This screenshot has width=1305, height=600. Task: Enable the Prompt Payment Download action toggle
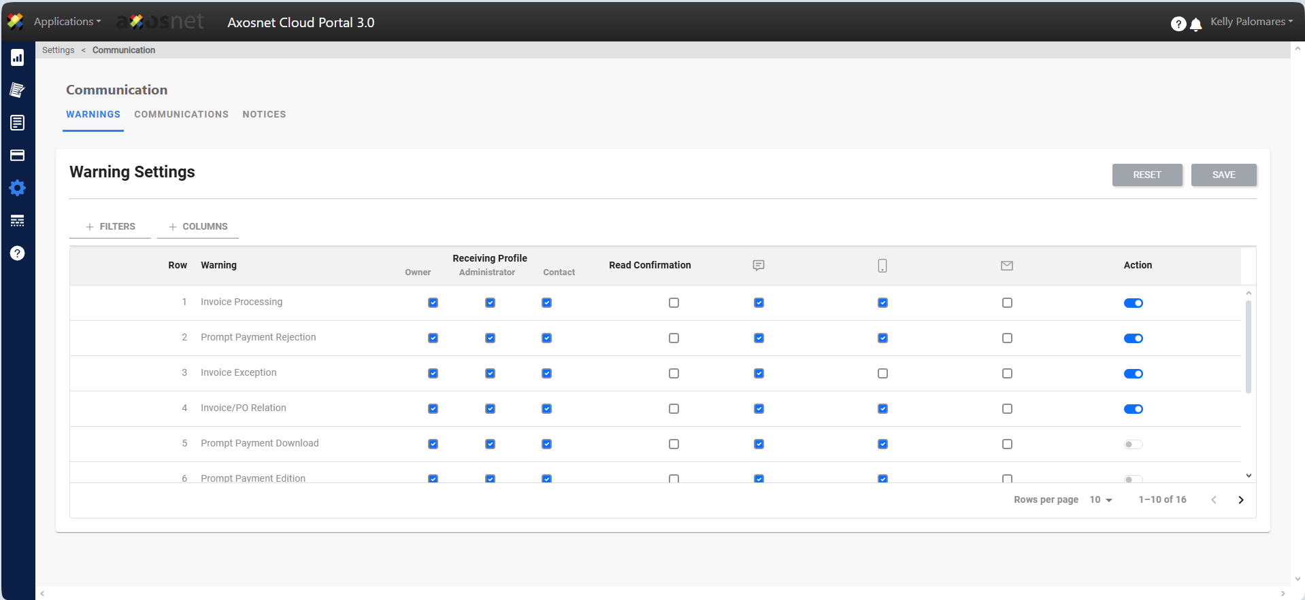[1133, 444]
